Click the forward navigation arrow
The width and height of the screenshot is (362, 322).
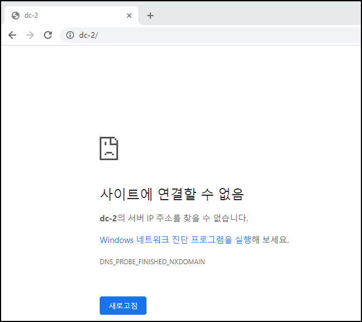[x=30, y=35]
